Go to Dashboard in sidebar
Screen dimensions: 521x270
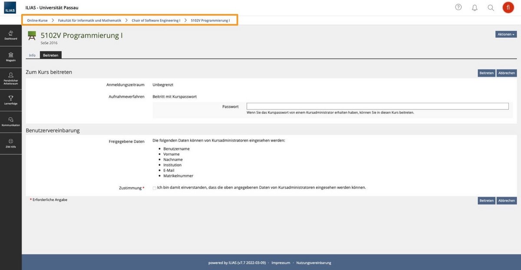coord(11,35)
